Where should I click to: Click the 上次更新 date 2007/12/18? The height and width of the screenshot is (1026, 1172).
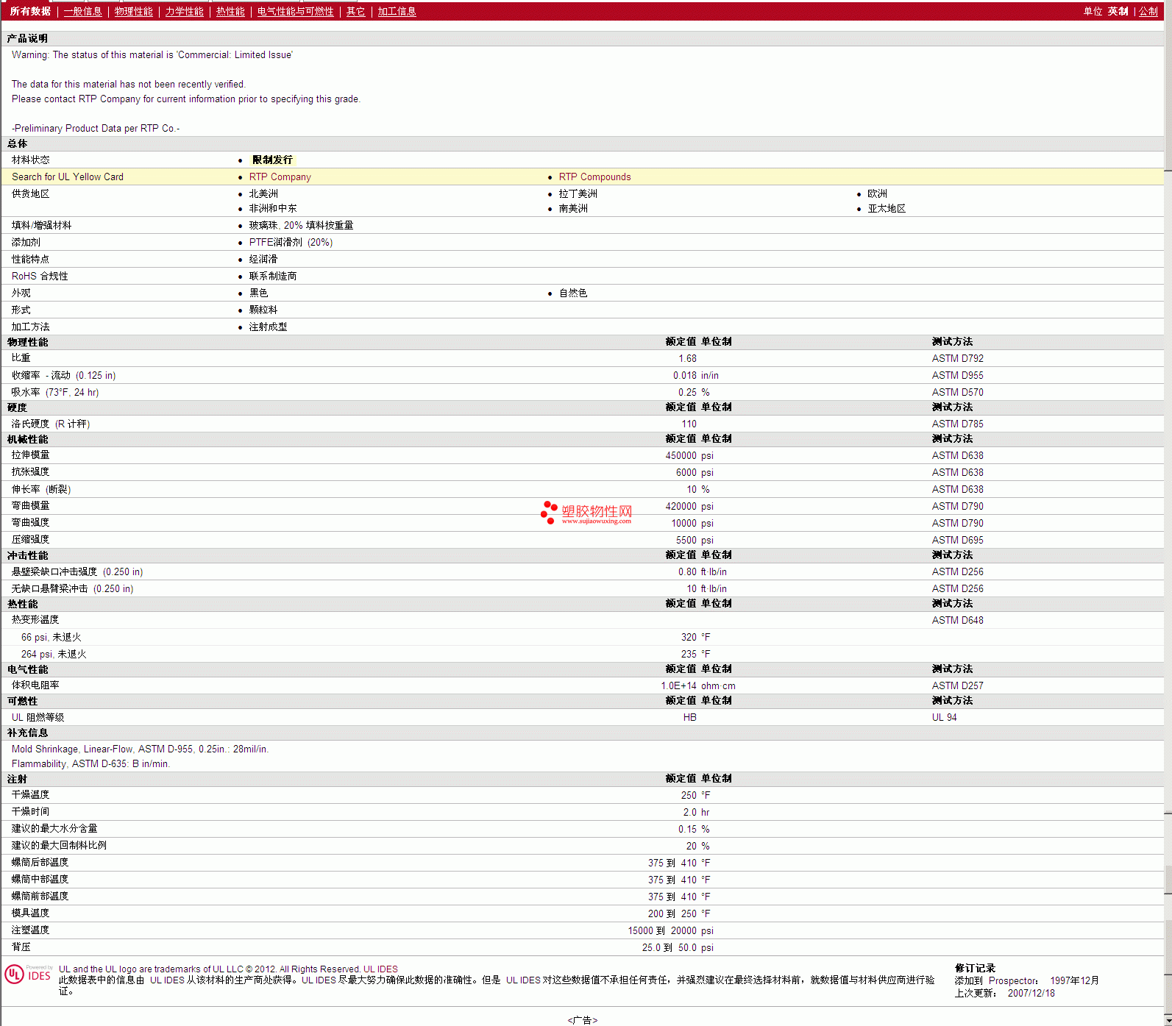pyautogui.click(x=1031, y=993)
